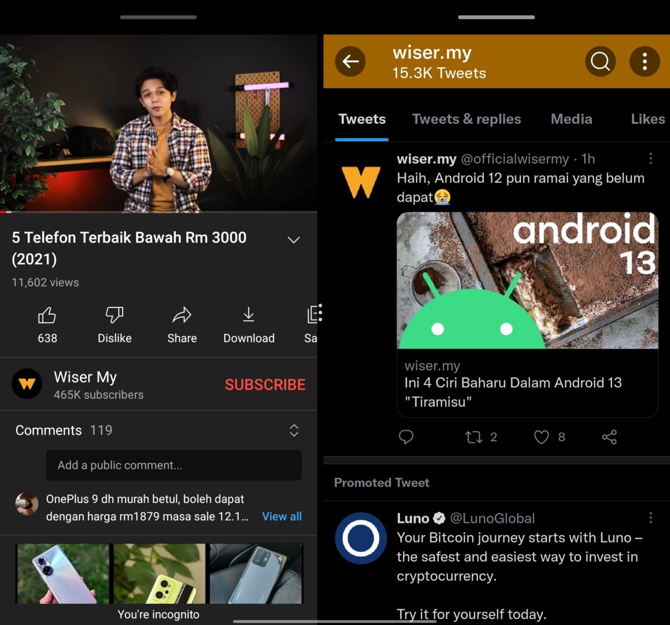The image size is (670, 625).
Task: Expand the video title description chevron
Action: tap(294, 240)
